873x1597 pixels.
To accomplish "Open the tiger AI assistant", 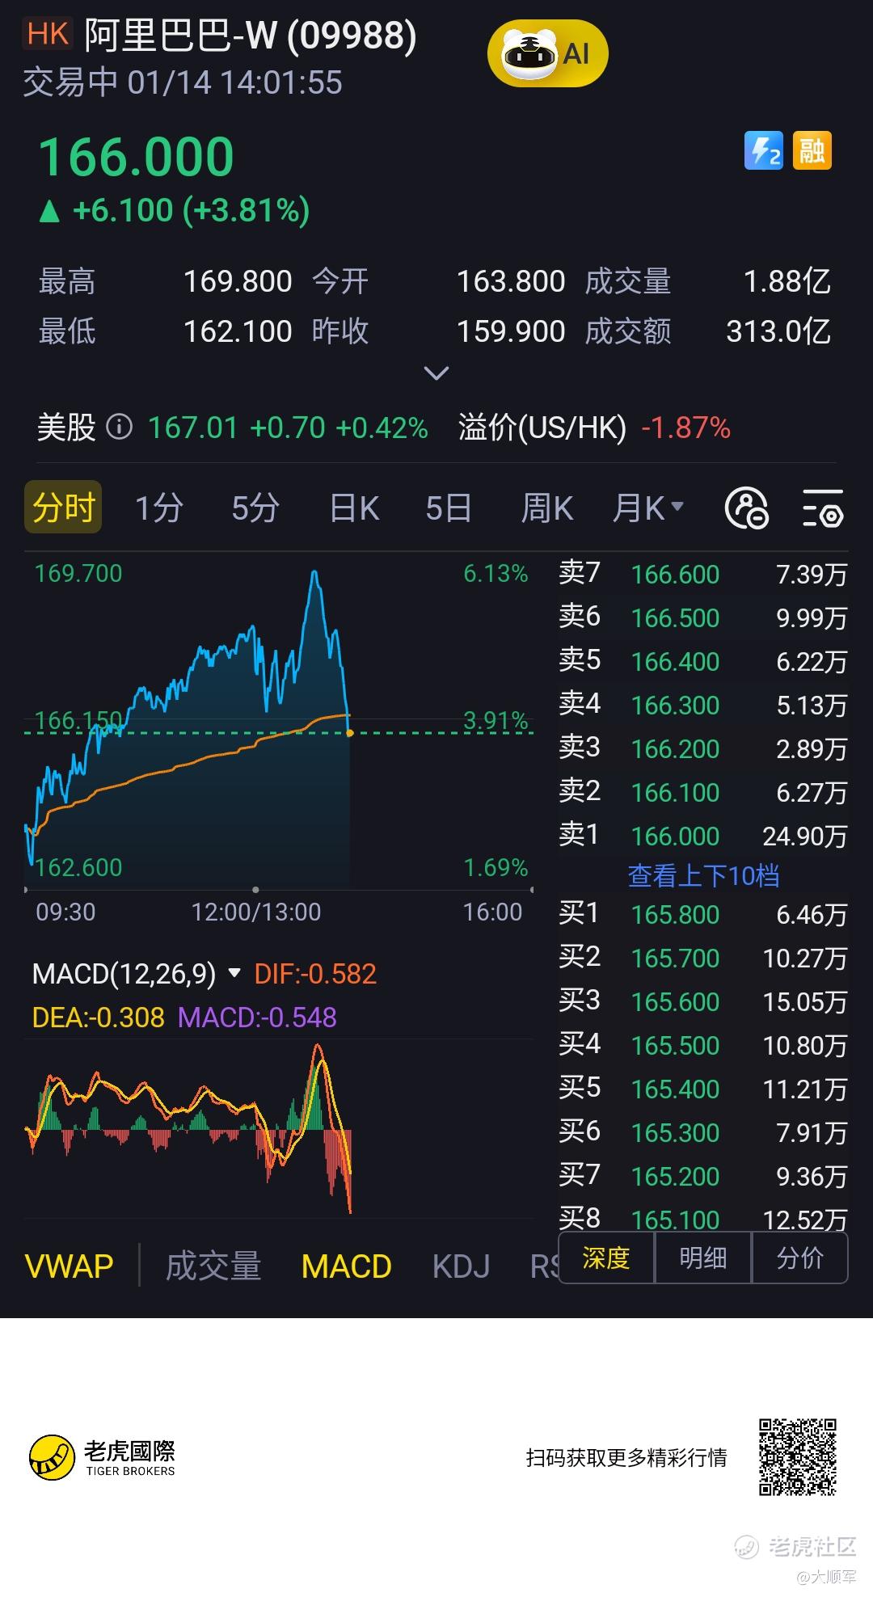I will coord(547,54).
